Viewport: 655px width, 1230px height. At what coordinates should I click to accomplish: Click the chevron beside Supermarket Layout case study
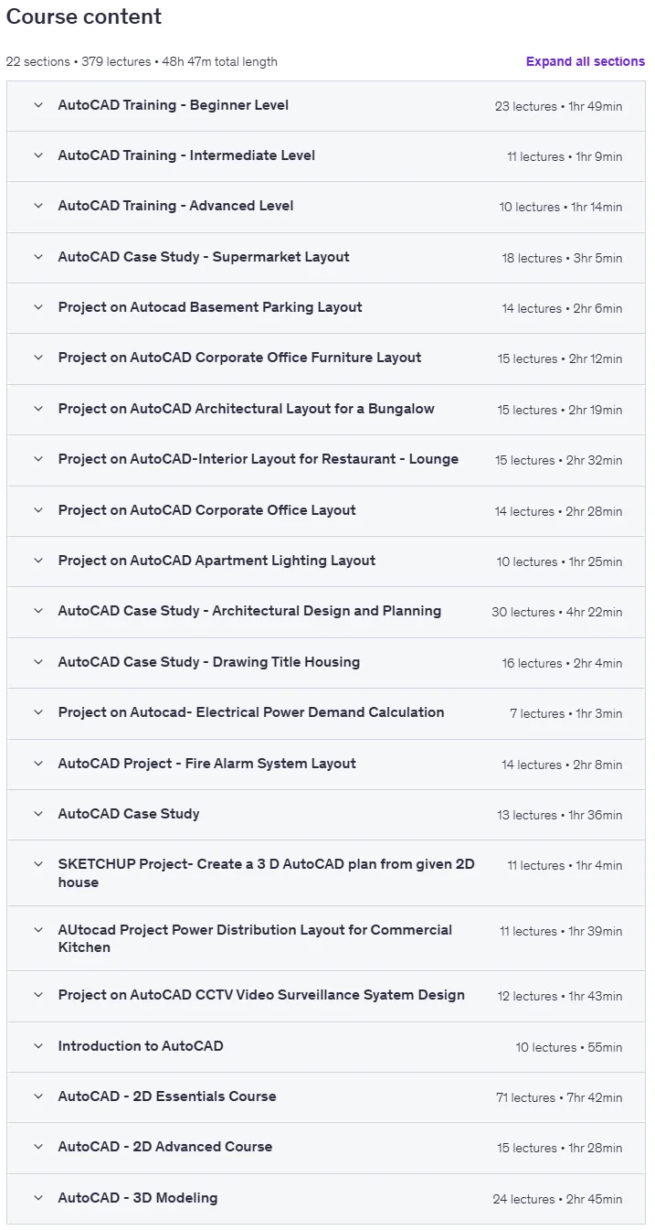point(38,257)
